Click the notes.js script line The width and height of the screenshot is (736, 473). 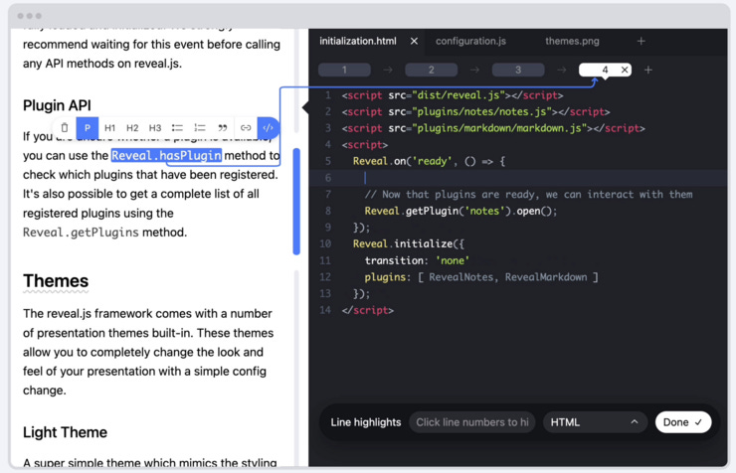(476, 111)
